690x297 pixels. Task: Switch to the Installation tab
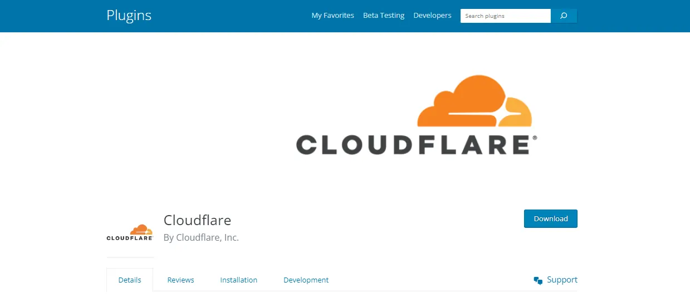tap(238, 280)
